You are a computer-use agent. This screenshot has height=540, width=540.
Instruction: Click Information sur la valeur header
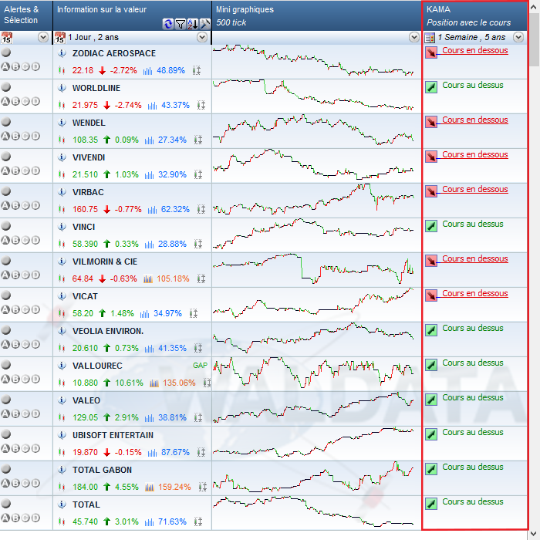[132, 15]
